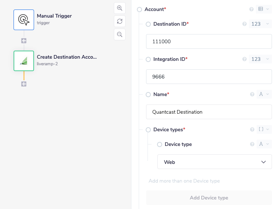This screenshot has width=276, height=209.
Task: Show help for Destination ID
Action: (x=245, y=24)
